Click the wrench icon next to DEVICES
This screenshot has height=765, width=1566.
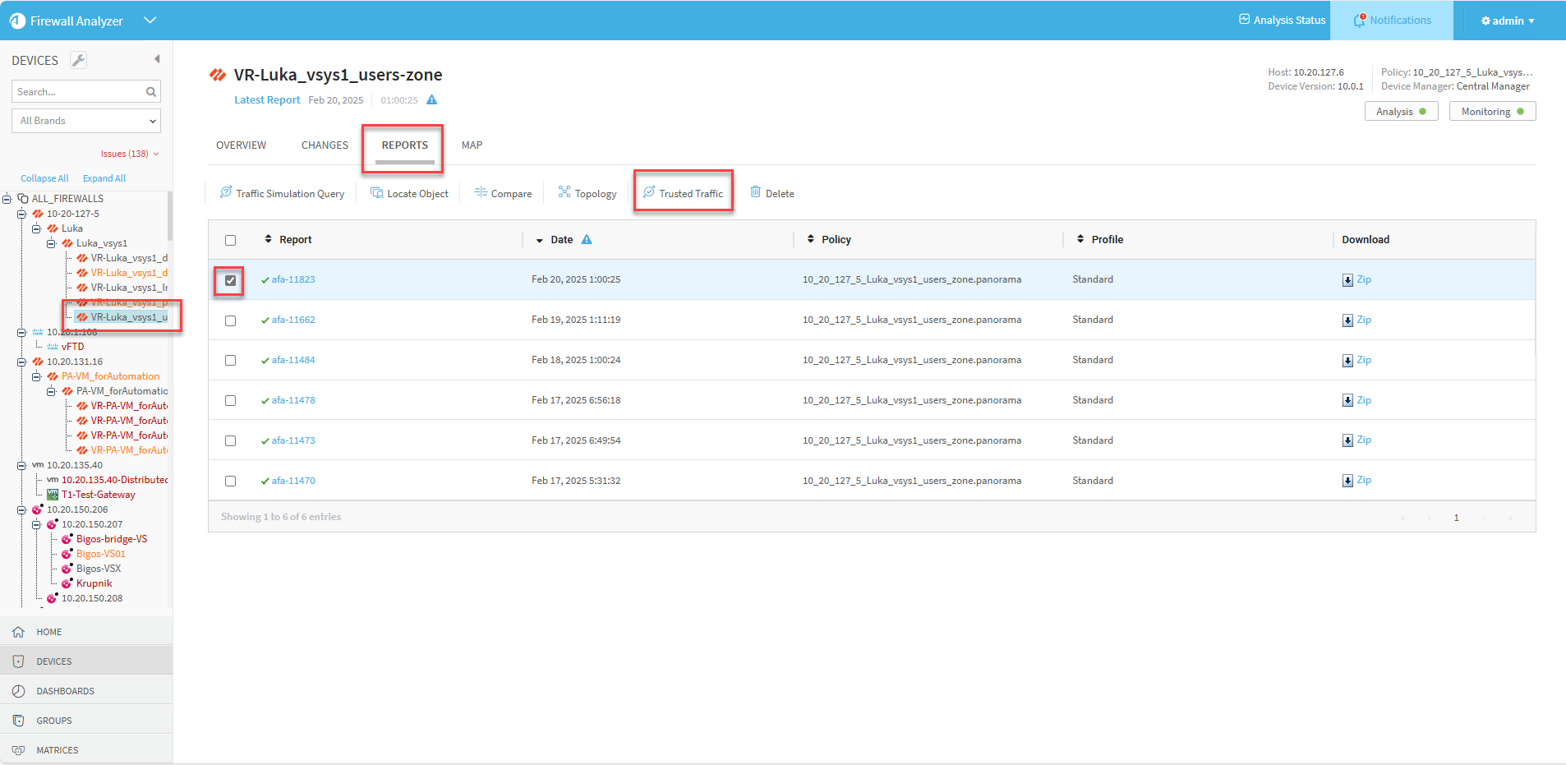(78, 60)
